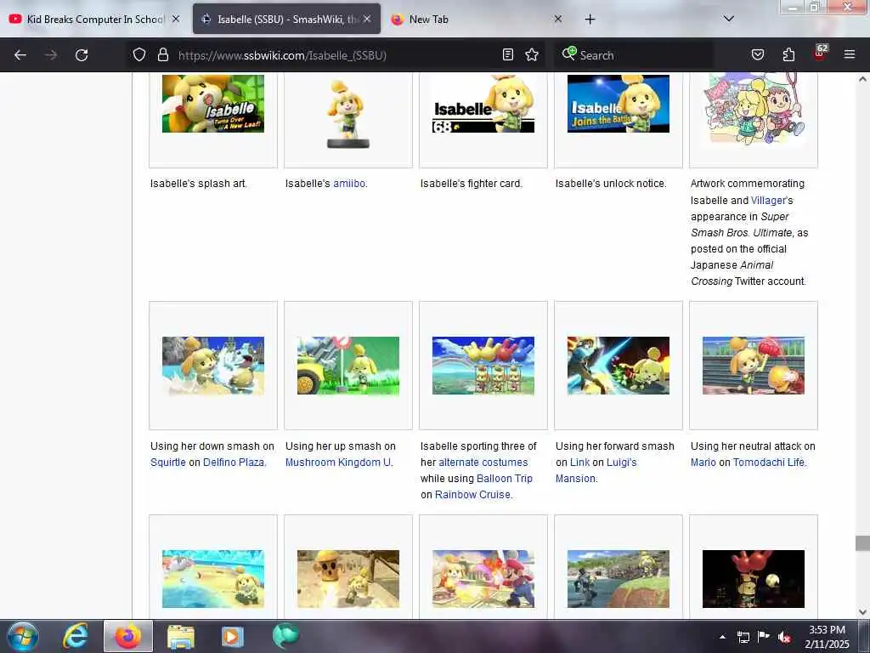Open Isabelle's amiibo figure thumbnail

[347, 113]
